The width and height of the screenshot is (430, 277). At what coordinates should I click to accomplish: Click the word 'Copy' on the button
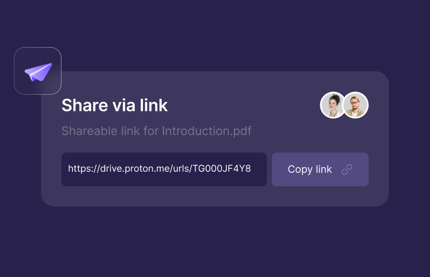tap(300, 170)
